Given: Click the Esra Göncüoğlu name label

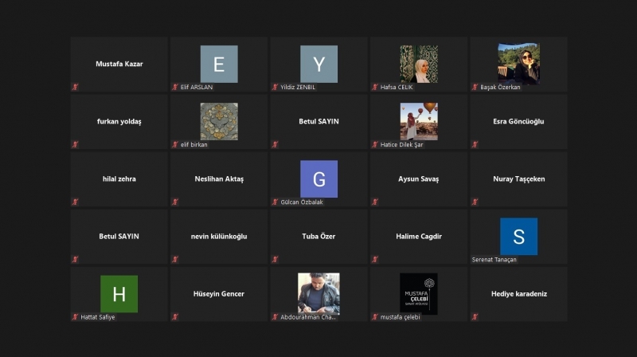Looking at the screenshot, I should (x=518, y=122).
